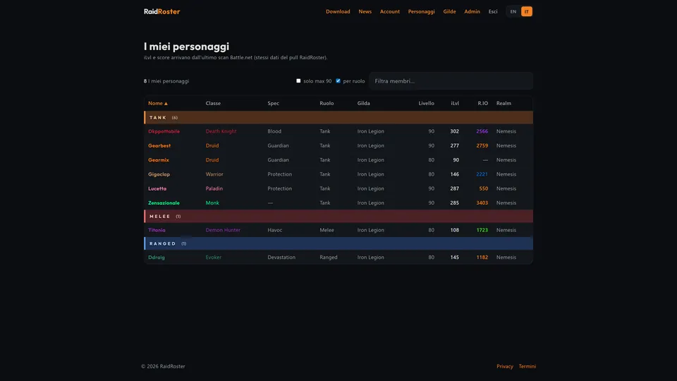Click Iron Legion guild in Titania row

click(x=370, y=230)
